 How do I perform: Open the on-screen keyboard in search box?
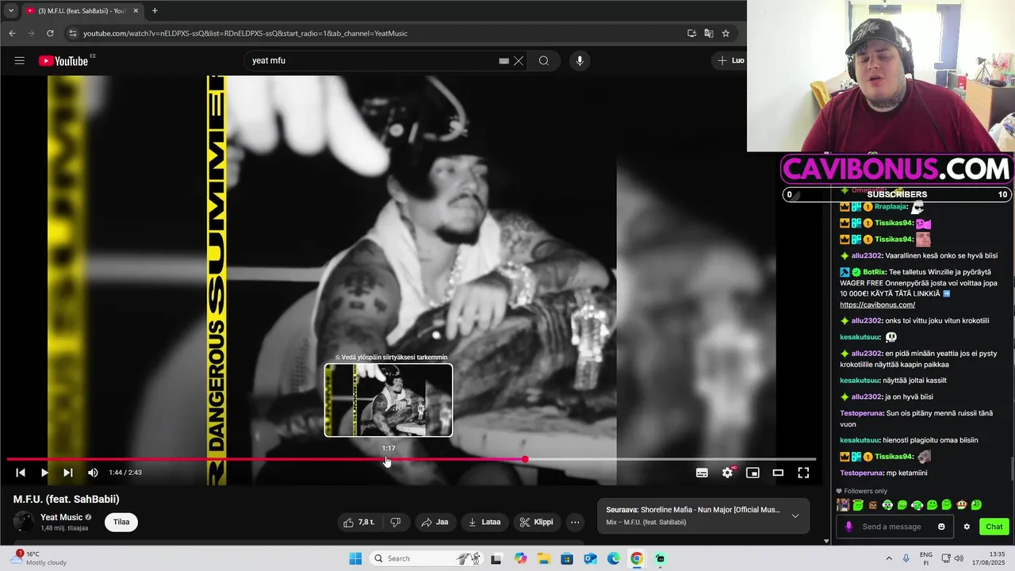click(504, 61)
